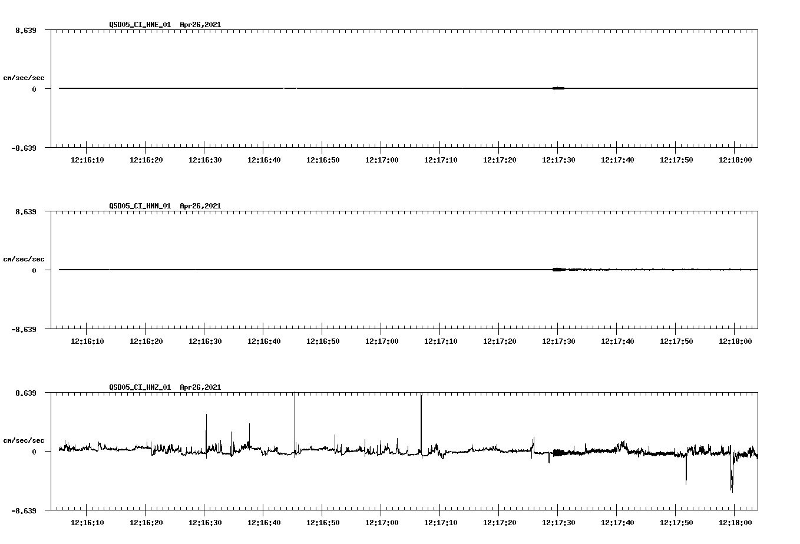Click the cm/sec/sec label on middle plot
This screenshot has width=800, height=544.
pos(24,258)
